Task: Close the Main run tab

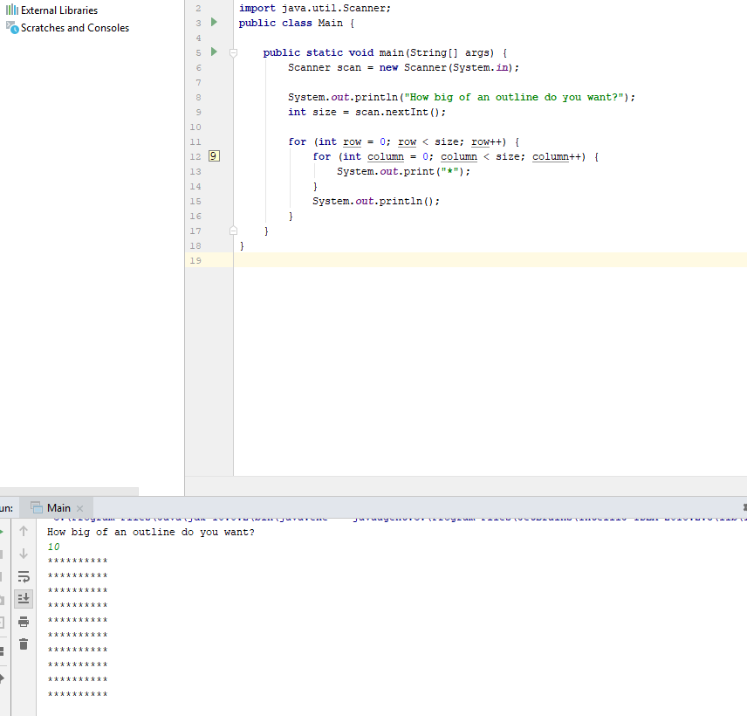Action: [79, 509]
